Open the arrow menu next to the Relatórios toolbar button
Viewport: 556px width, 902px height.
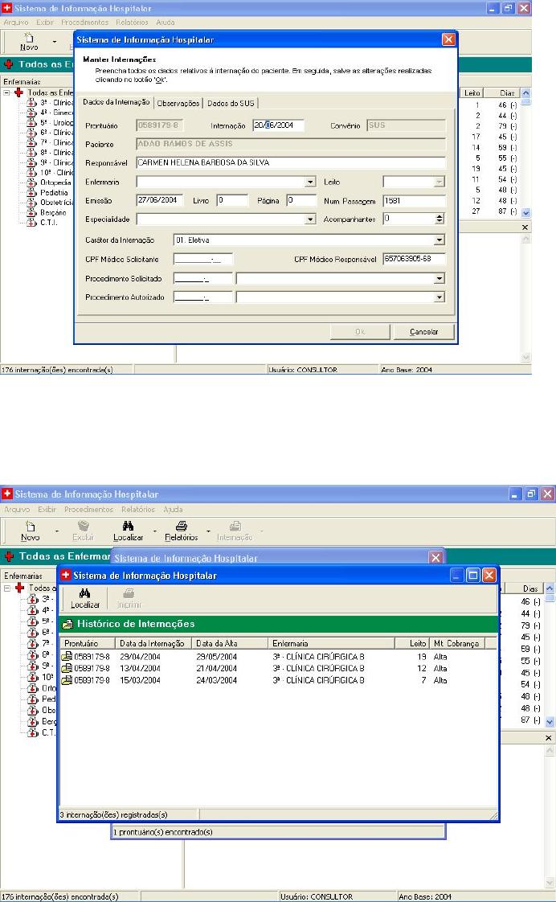click(208, 531)
